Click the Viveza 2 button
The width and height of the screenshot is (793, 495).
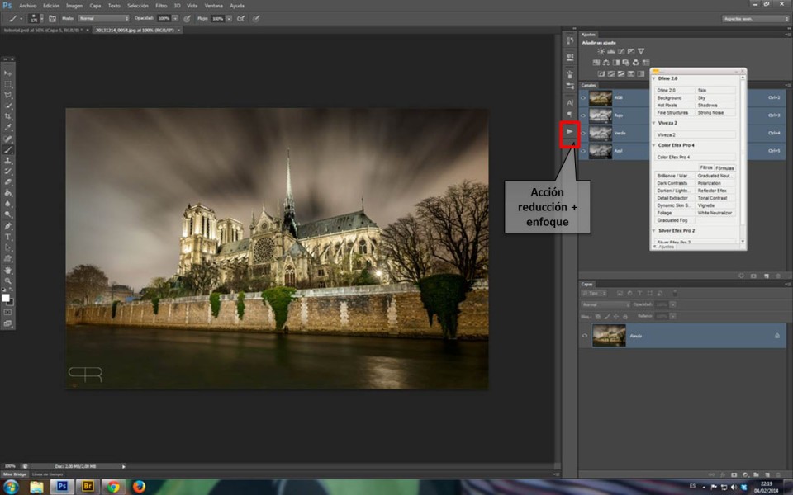pos(695,134)
